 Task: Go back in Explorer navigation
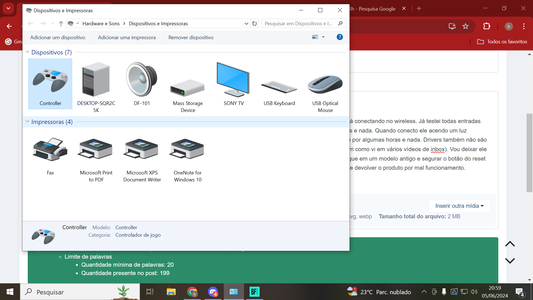31,24
